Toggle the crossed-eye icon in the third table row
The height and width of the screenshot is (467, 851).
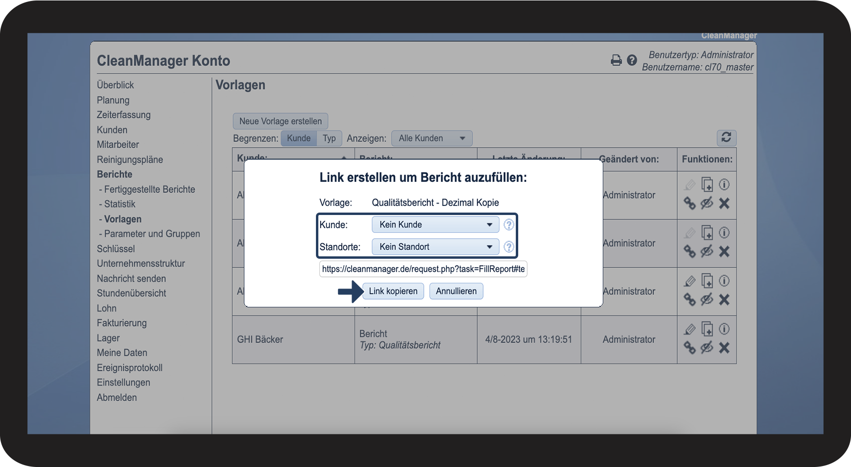click(x=707, y=300)
